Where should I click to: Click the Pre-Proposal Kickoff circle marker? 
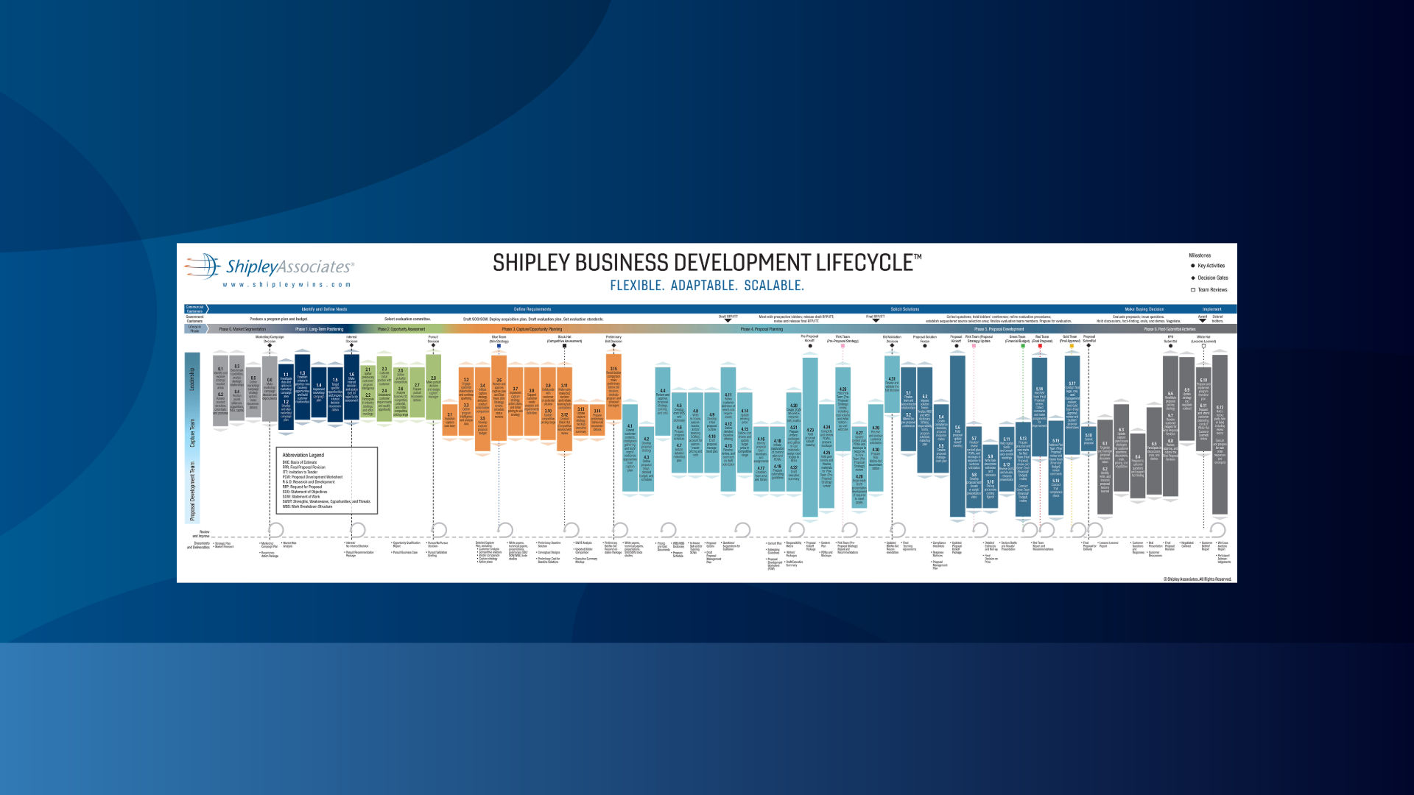point(810,346)
